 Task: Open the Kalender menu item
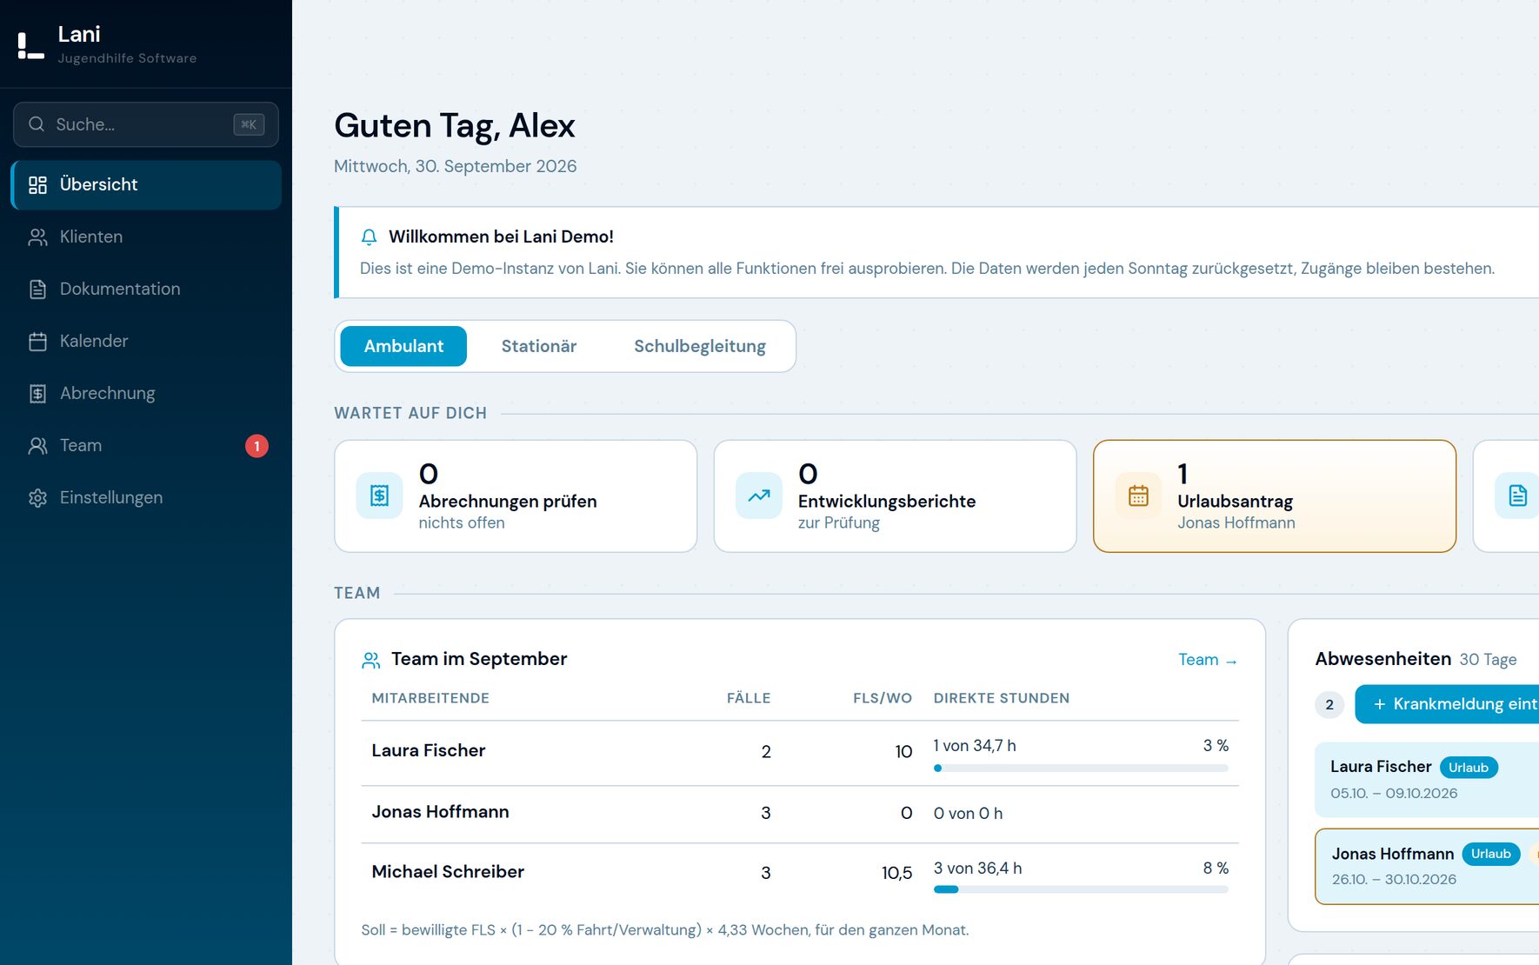[146, 341]
